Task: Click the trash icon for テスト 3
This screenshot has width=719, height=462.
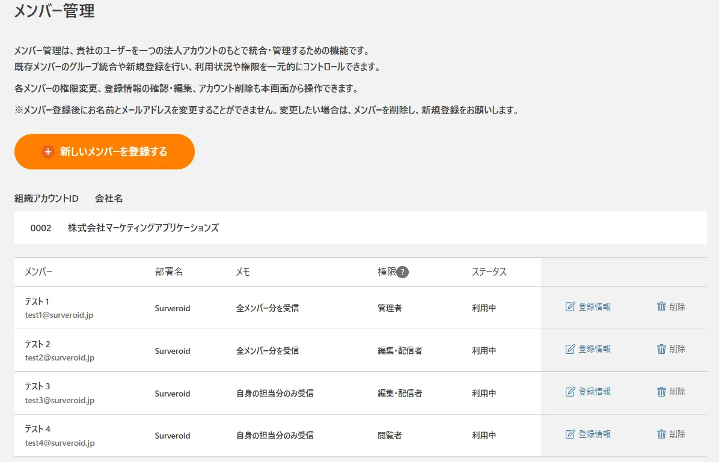Action: click(x=661, y=392)
